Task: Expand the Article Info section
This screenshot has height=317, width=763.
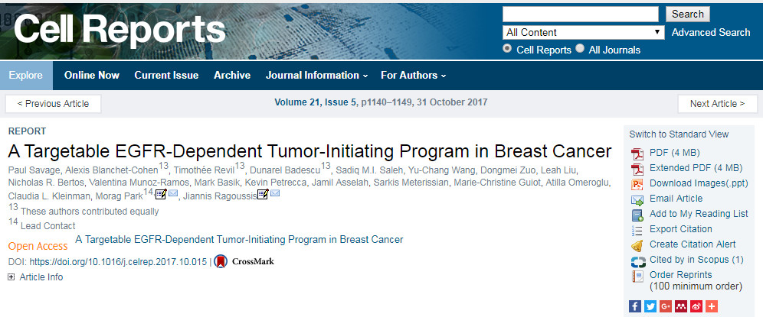Action: point(35,277)
